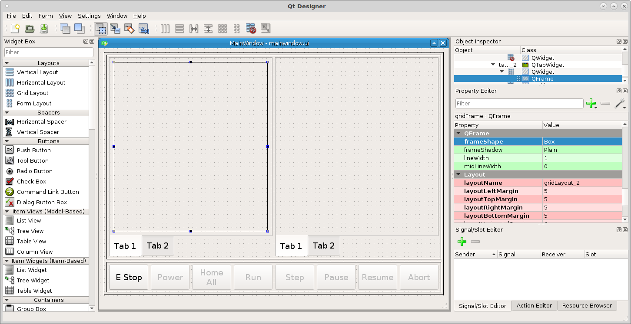
Task: Click the Adjust Size toolbar icon
Action: [265, 29]
